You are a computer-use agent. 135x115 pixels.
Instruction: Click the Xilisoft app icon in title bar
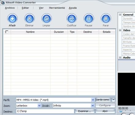pyautogui.click(x=3, y=2)
